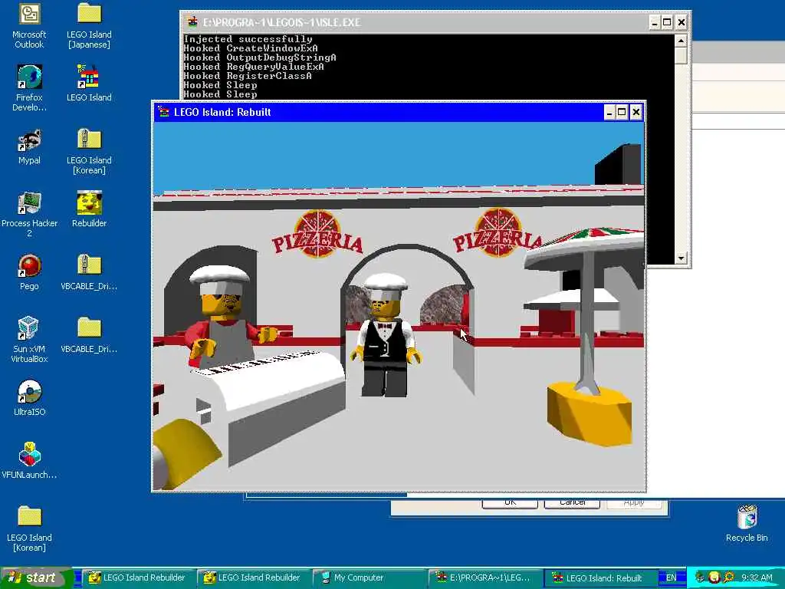Image resolution: width=785 pixels, height=589 pixels.
Task: Open the EN language bar indicator
Action: click(671, 577)
